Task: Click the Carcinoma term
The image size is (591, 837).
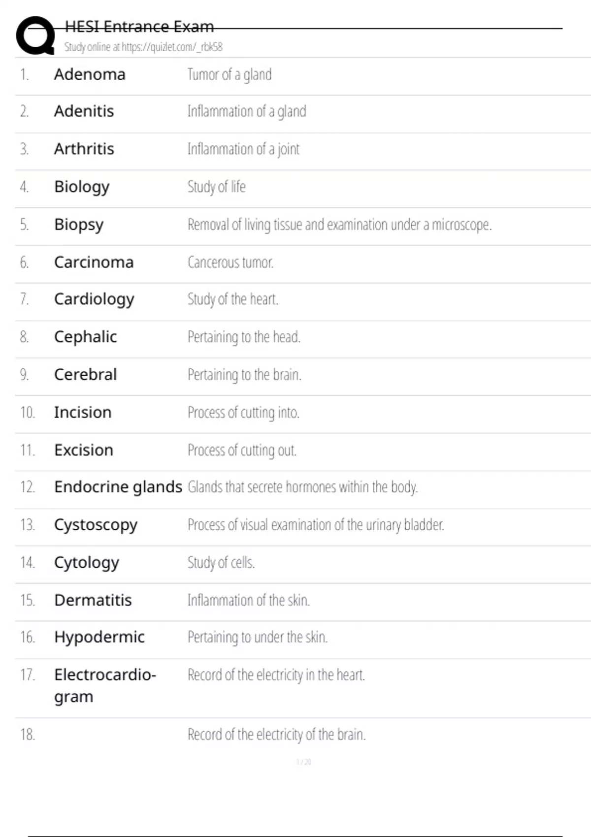Action: tap(94, 262)
